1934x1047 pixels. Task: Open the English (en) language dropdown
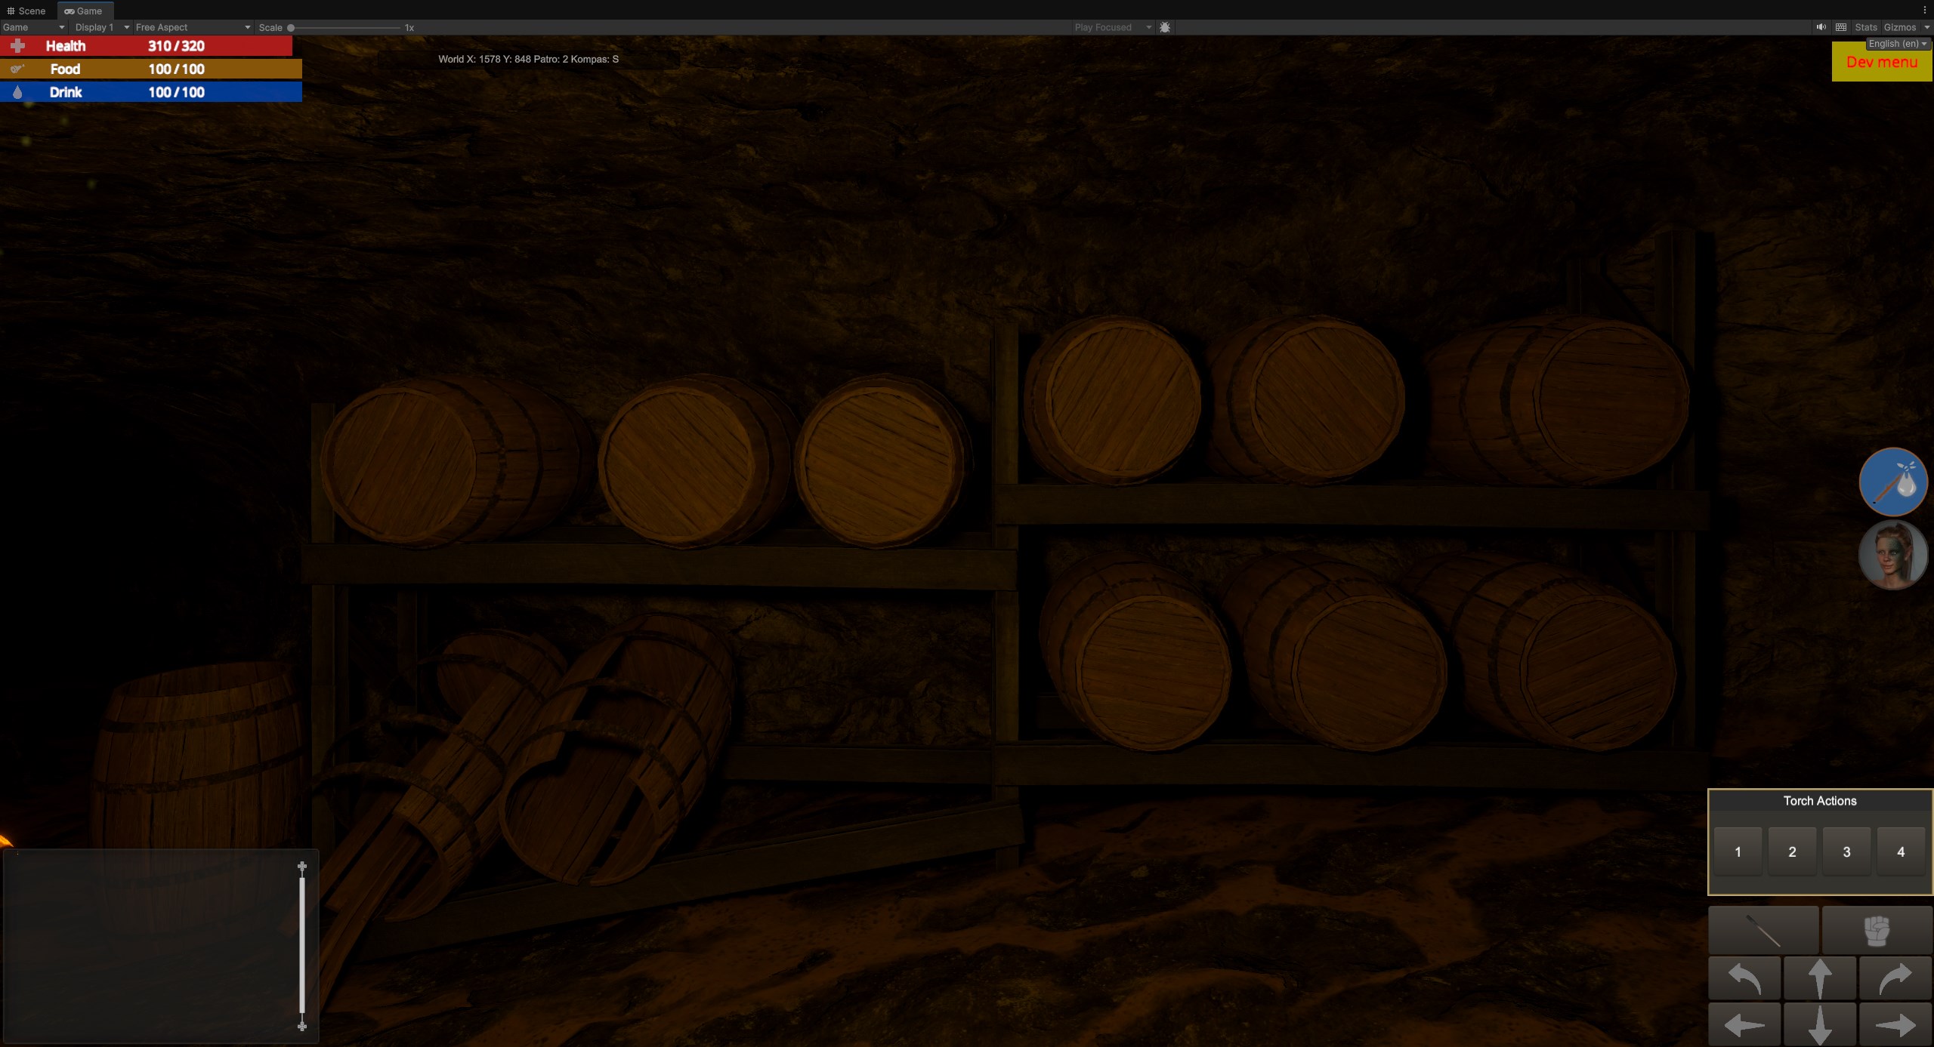(1897, 44)
